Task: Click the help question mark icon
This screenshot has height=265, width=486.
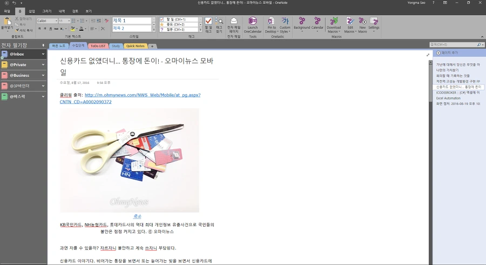Action: pos(433,3)
